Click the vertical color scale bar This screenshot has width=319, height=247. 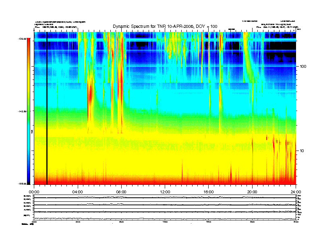coord(29,111)
